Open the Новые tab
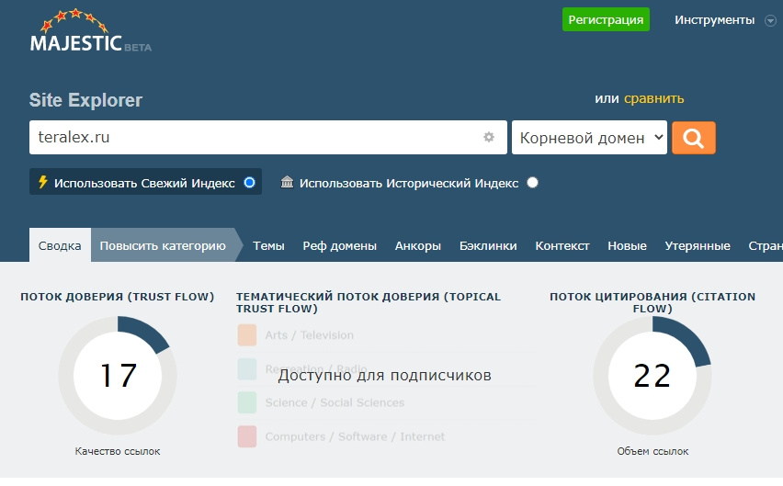The width and height of the screenshot is (783, 486). point(627,245)
